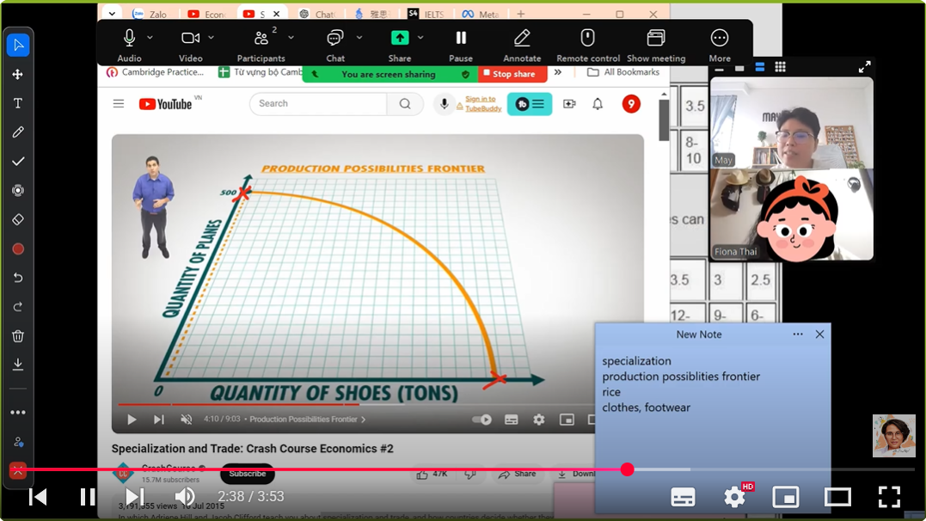Open a new browser tab
Image resolution: width=926 pixels, height=521 pixels.
pyautogui.click(x=521, y=14)
